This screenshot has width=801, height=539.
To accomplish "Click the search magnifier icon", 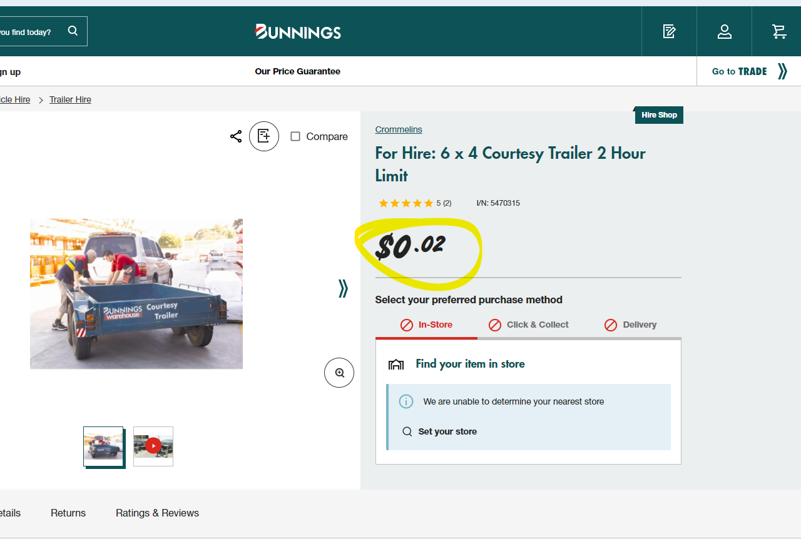I will click(x=73, y=31).
